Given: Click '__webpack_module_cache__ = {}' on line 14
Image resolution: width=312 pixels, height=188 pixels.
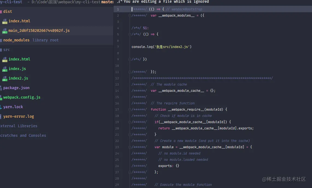Looking at the screenshot, I should (187, 91).
